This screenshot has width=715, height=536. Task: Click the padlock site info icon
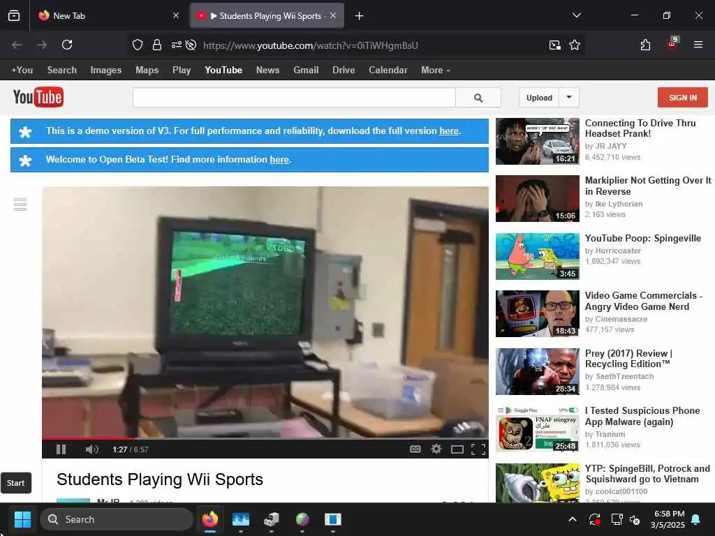tap(157, 45)
